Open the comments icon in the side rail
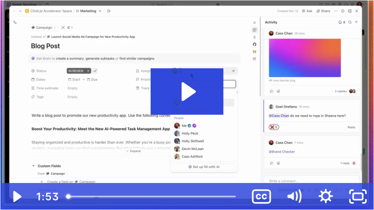 coord(255,30)
